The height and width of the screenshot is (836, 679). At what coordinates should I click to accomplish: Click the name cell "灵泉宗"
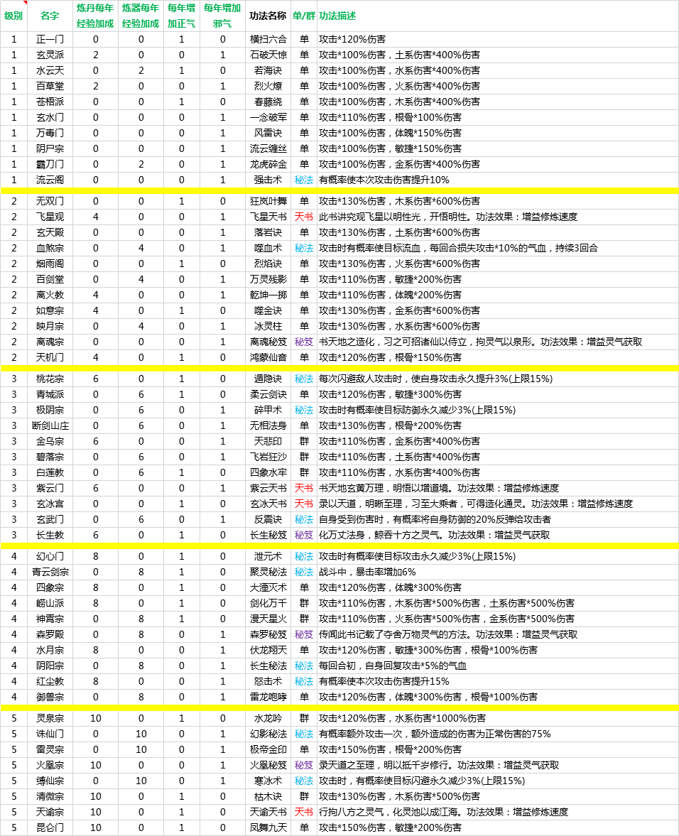(50, 718)
